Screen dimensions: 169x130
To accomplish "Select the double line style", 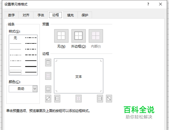I will tap(31, 72).
